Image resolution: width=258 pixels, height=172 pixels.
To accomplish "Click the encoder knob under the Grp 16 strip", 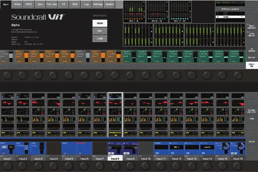I will coord(238,75).
